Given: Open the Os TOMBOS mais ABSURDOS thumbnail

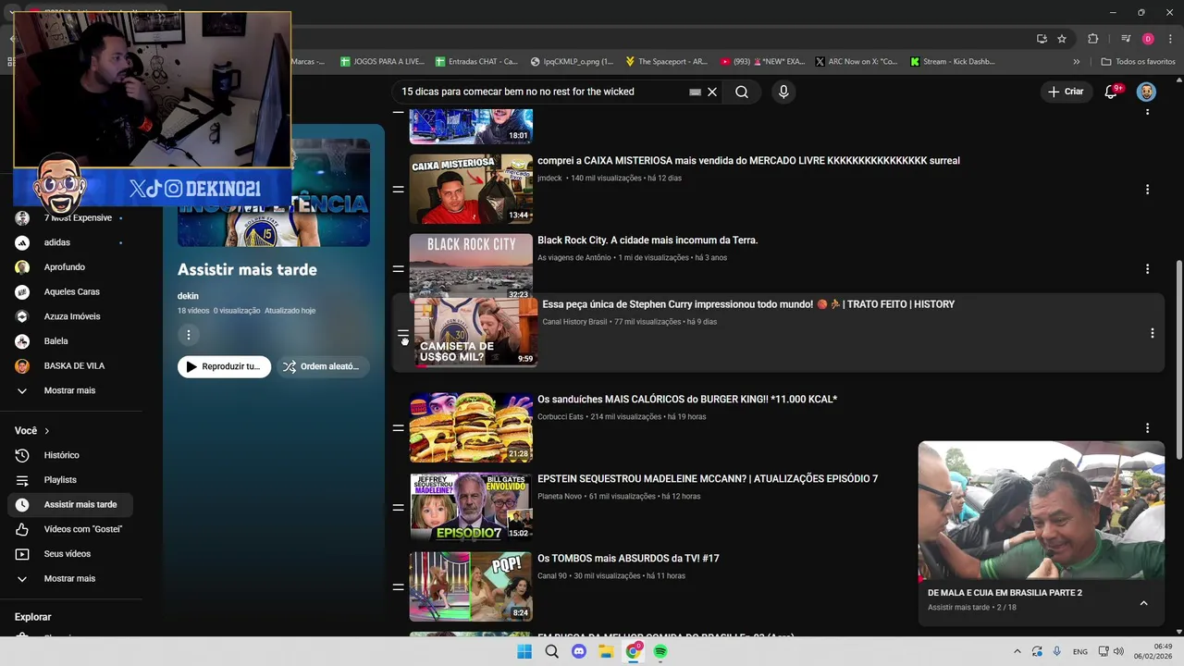Looking at the screenshot, I should pos(471,586).
